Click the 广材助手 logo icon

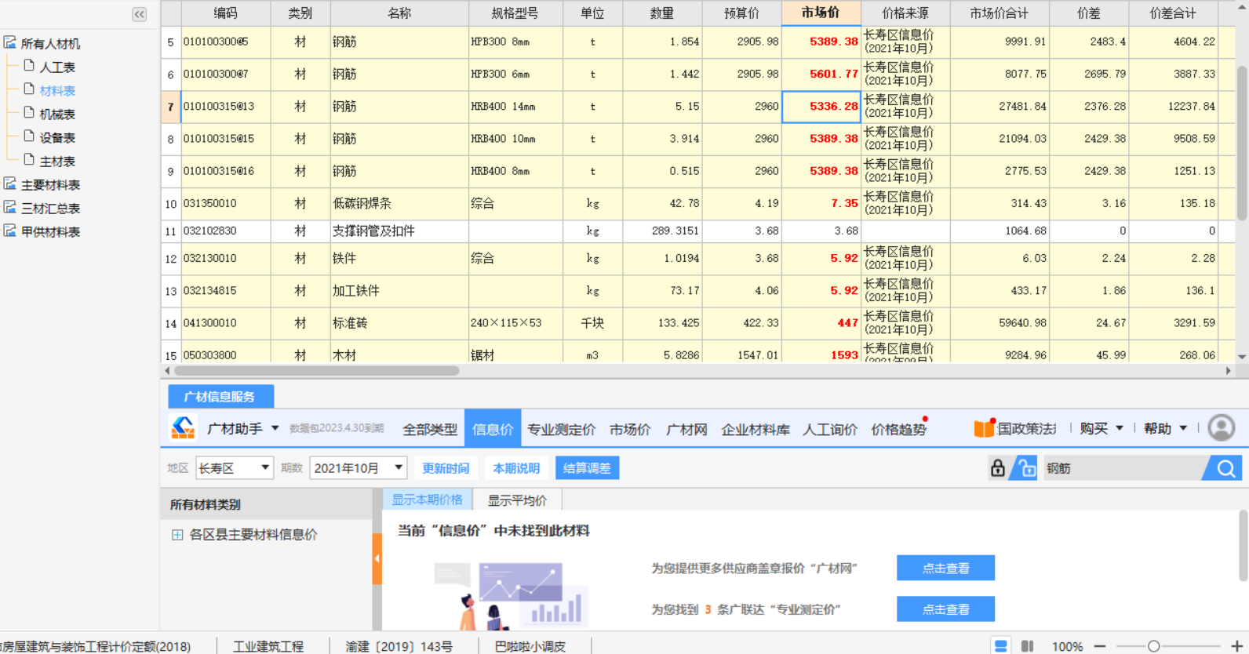[x=183, y=428]
